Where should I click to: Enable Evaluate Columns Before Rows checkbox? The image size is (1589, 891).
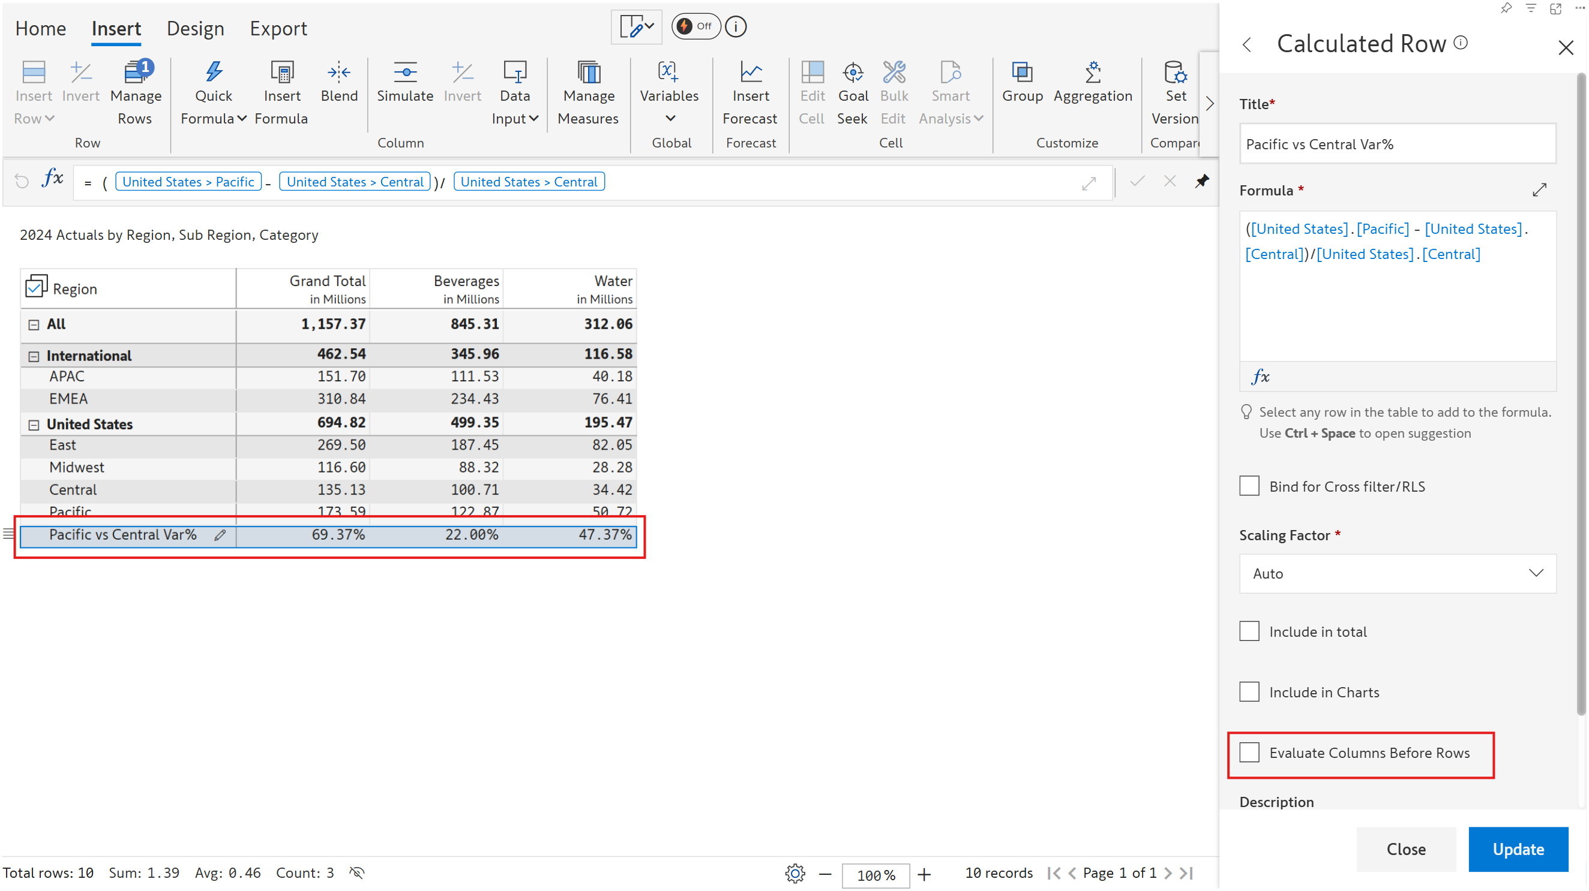point(1249,753)
